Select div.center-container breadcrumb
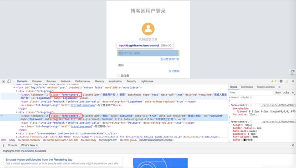This screenshot has width=296, height=168. click(x=29, y=140)
